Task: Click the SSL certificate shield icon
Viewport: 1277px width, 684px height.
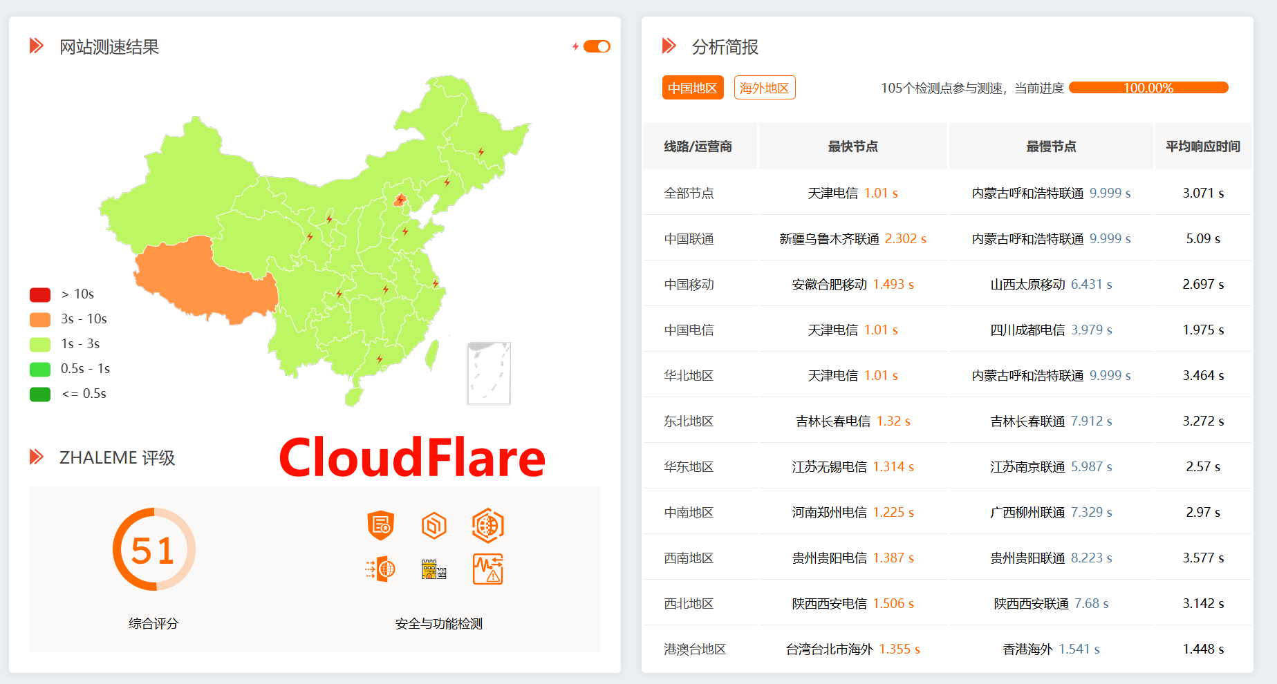Action: coord(380,526)
